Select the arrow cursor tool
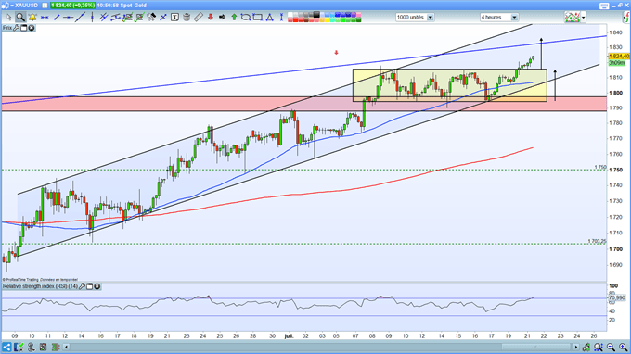Image resolution: width=631 pixels, height=354 pixels. [9, 18]
